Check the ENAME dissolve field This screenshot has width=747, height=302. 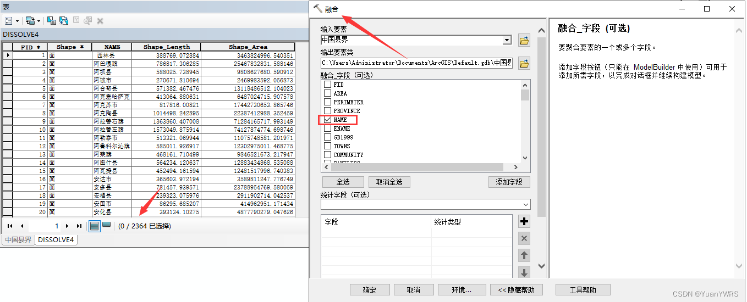point(328,128)
